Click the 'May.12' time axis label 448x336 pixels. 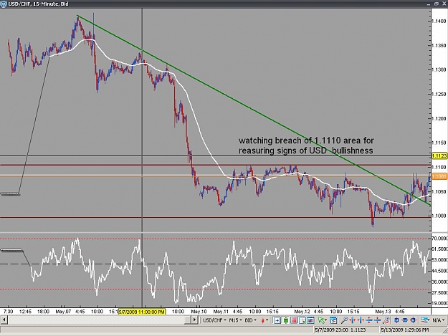tap(302, 312)
